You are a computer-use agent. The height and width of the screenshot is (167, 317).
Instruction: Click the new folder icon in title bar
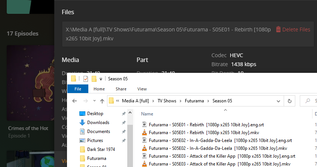94,79
